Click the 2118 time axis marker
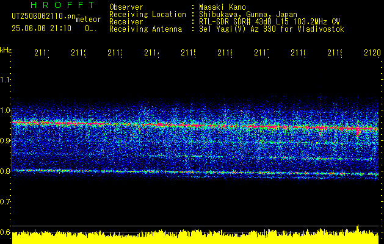This screenshot has height=244, width=384. point(298,52)
